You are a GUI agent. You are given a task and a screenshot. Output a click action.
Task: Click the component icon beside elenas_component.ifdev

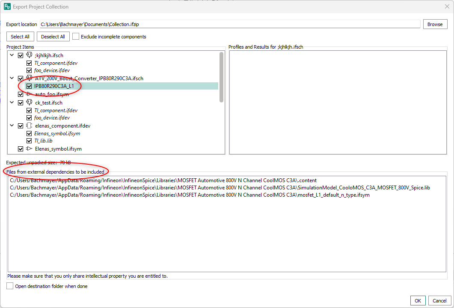(29, 125)
